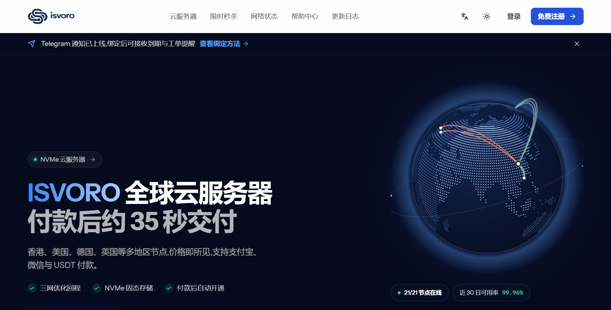
Task: Click the 近30日可用率 99.96% badge
Action: (x=491, y=293)
